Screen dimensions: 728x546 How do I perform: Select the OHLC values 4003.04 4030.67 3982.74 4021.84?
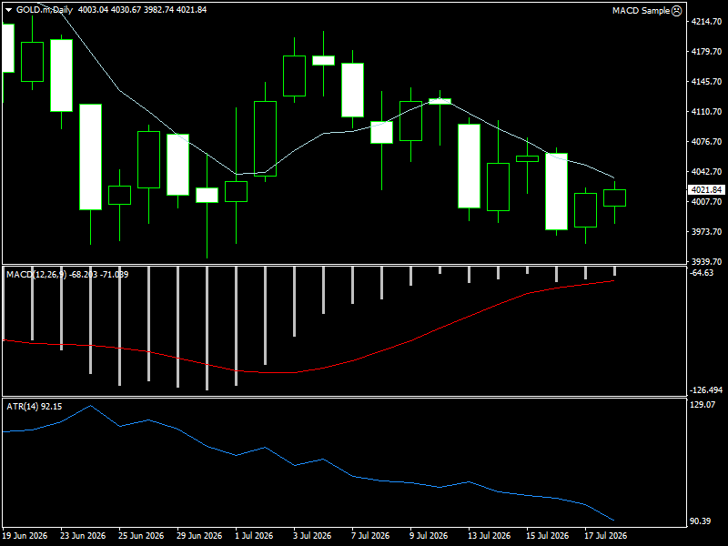pos(142,10)
